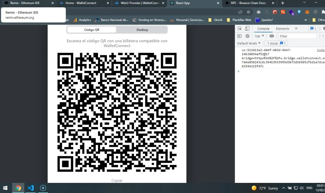Open the tab search dropdown chevron

pyautogui.click(x=305, y=2)
